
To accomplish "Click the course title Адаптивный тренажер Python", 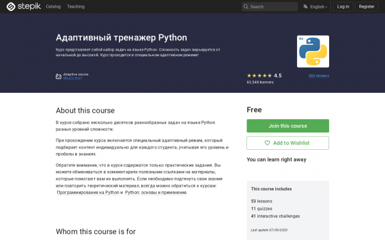I will click(121, 38).
